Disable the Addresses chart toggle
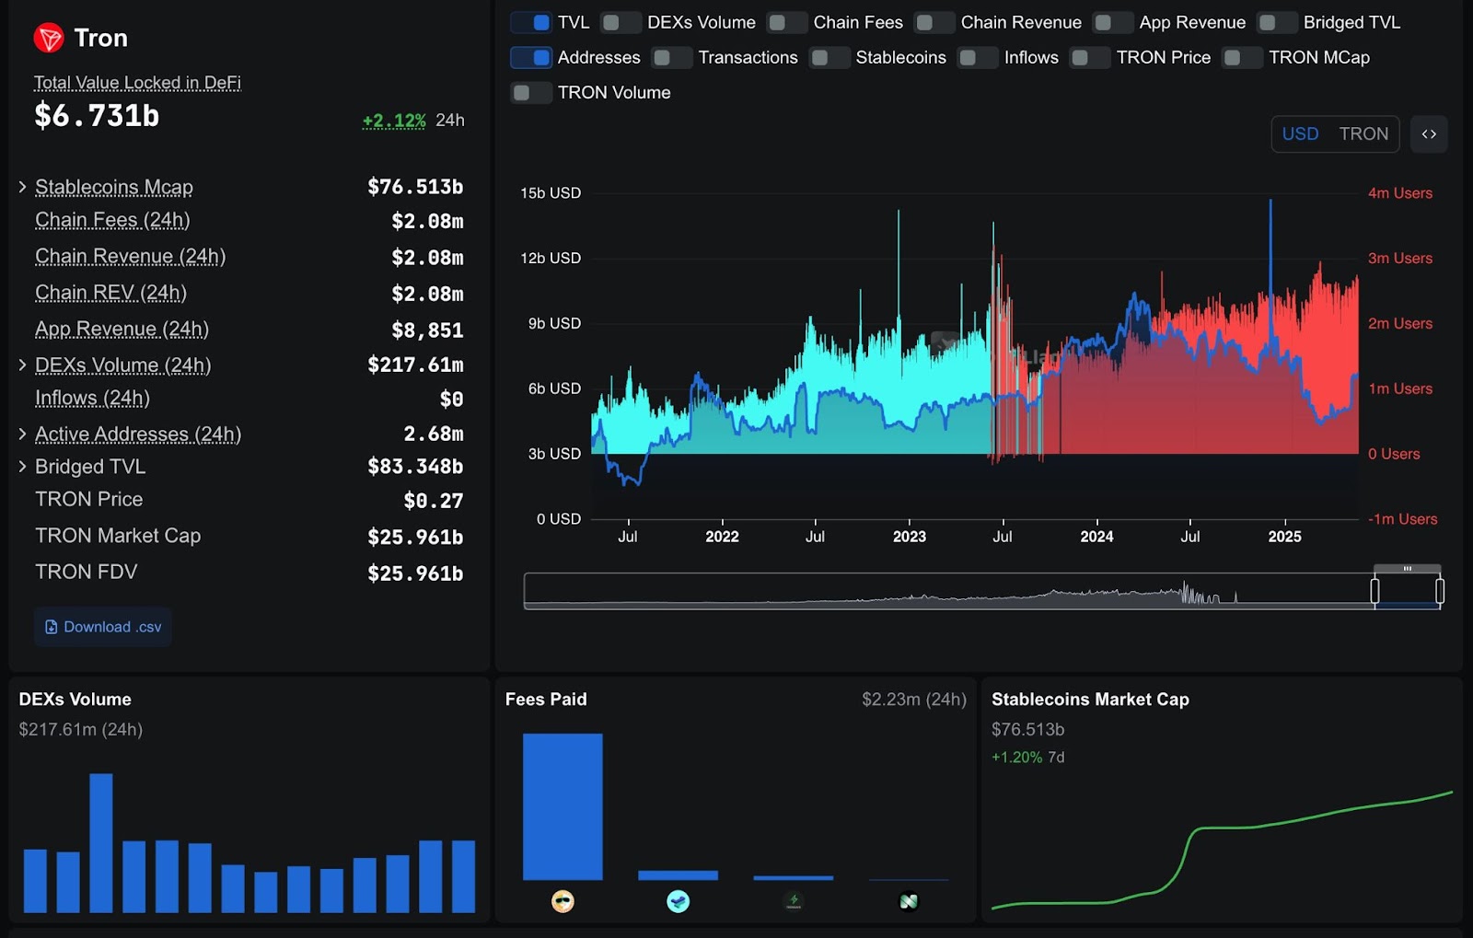1473x938 pixels. coord(531,57)
